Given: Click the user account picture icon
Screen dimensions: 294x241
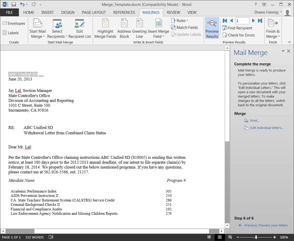Looking at the screenshot, I should [287, 13].
